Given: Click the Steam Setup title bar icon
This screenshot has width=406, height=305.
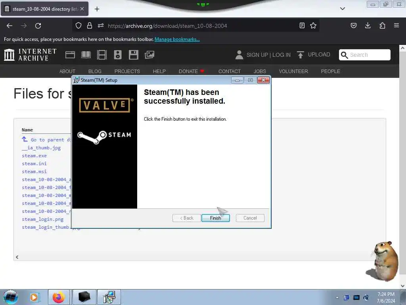Looking at the screenshot, I should tap(76, 80).
